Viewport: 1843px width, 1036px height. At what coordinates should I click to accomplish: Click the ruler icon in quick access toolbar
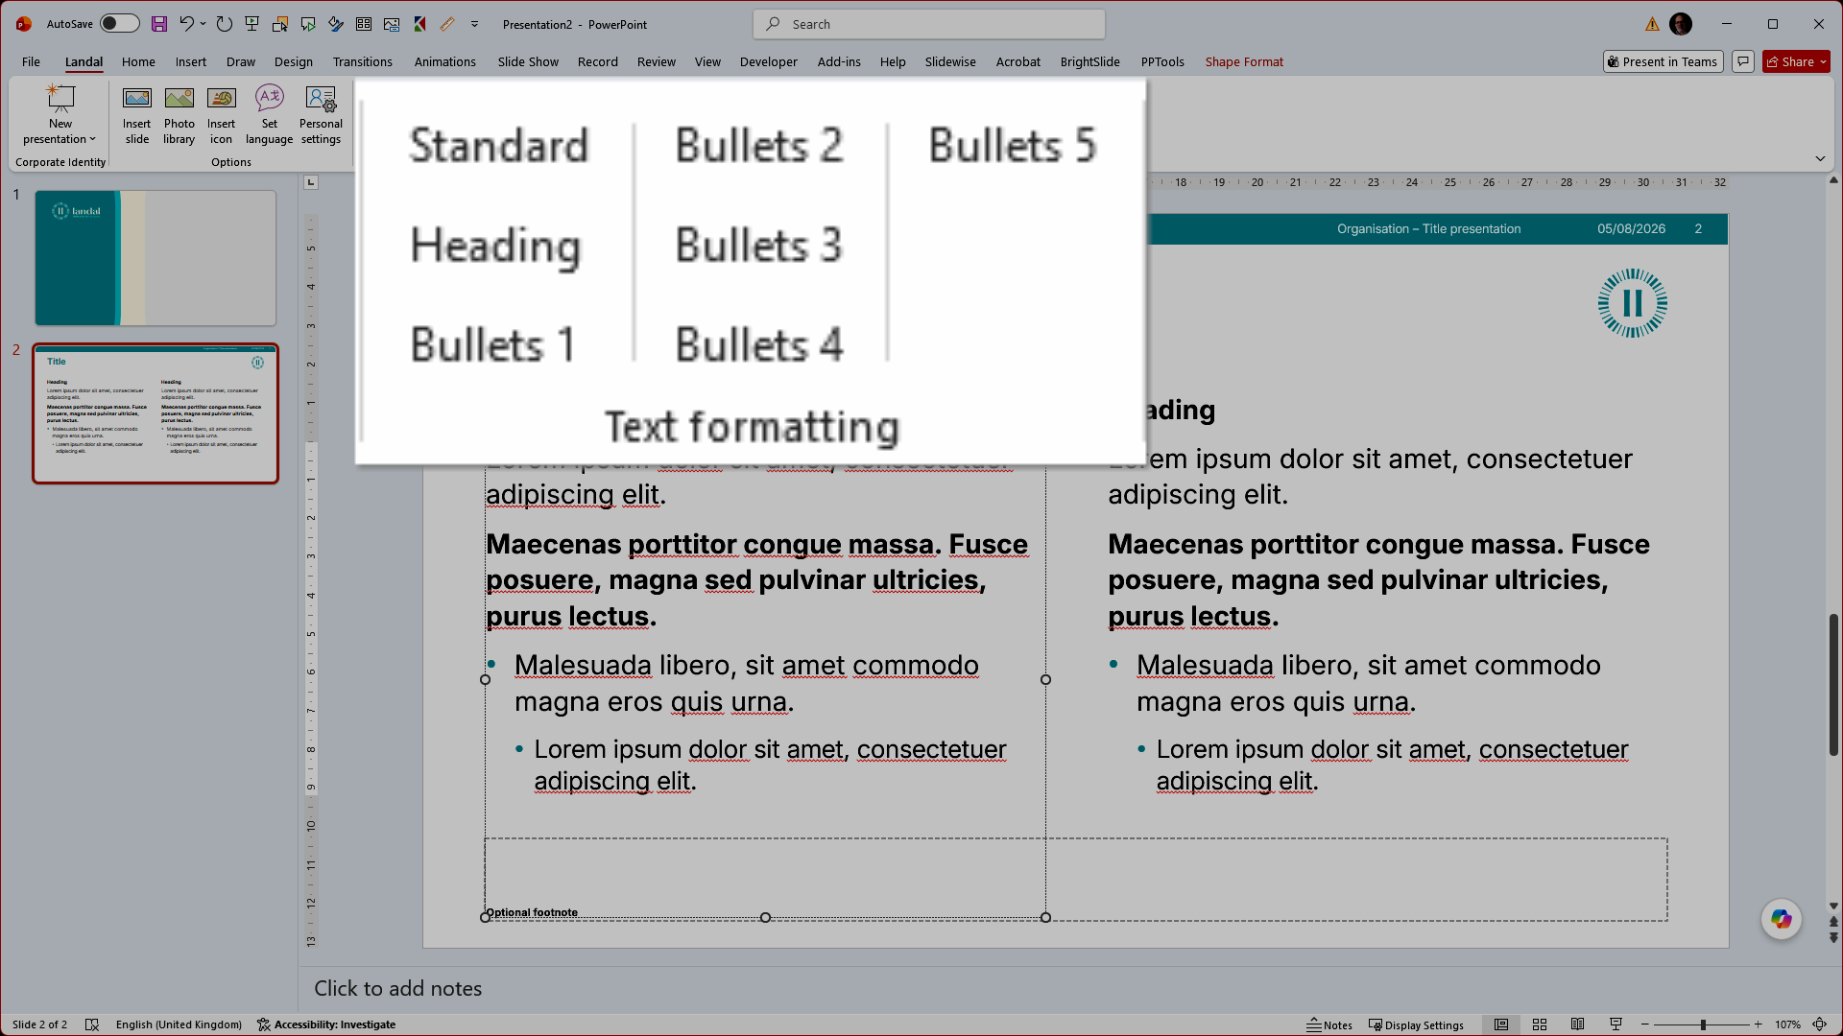tap(447, 24)
